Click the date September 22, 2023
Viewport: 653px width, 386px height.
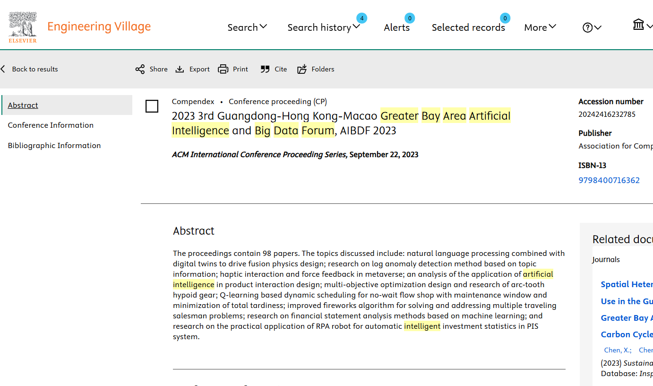coord(384,155)
